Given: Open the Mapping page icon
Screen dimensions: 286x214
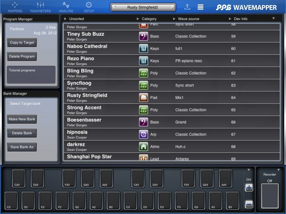Looking at the screenshot, I should (15, 6).
